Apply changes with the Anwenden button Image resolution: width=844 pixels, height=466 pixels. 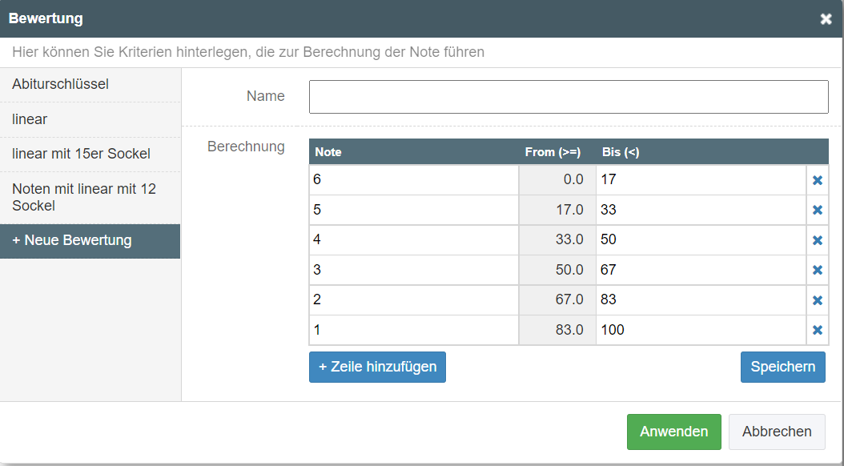673,431
